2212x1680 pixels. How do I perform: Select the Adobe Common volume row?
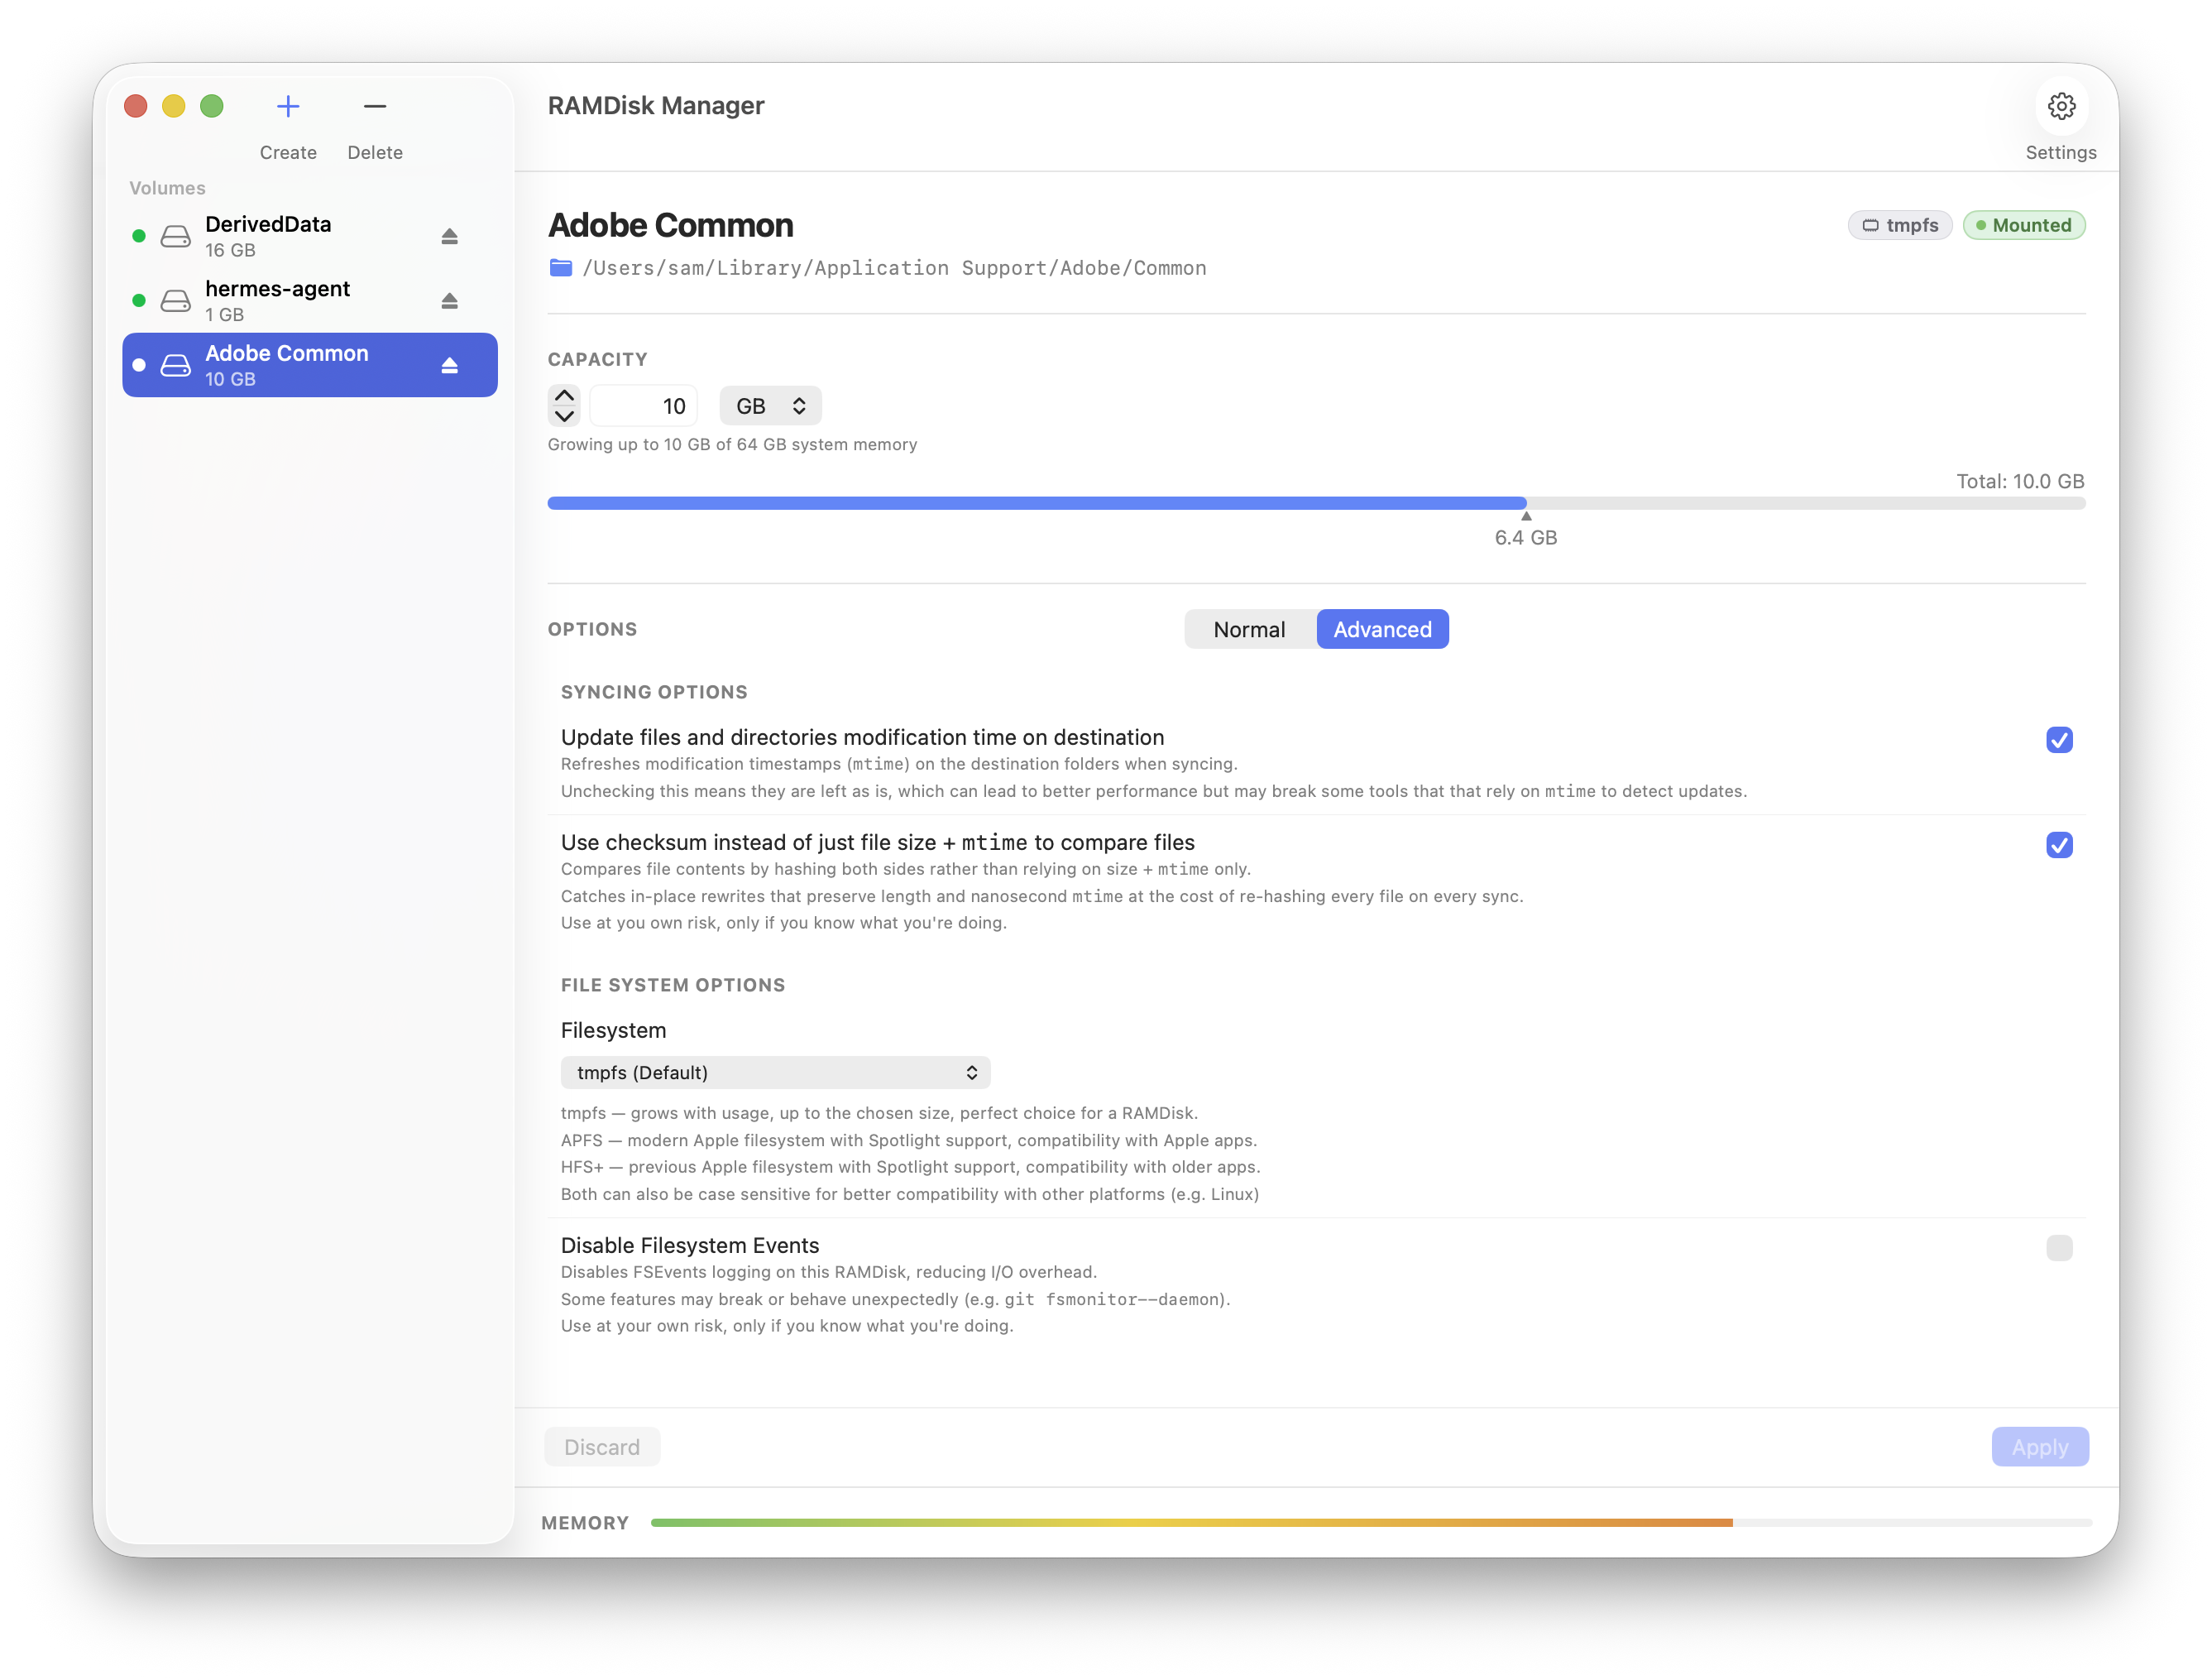310,365
